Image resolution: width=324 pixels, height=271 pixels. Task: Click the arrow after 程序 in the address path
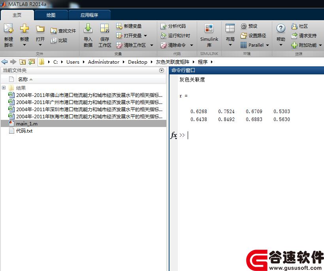(212, 62)
